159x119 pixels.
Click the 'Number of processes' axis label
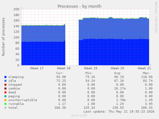[x=3, y=37]
